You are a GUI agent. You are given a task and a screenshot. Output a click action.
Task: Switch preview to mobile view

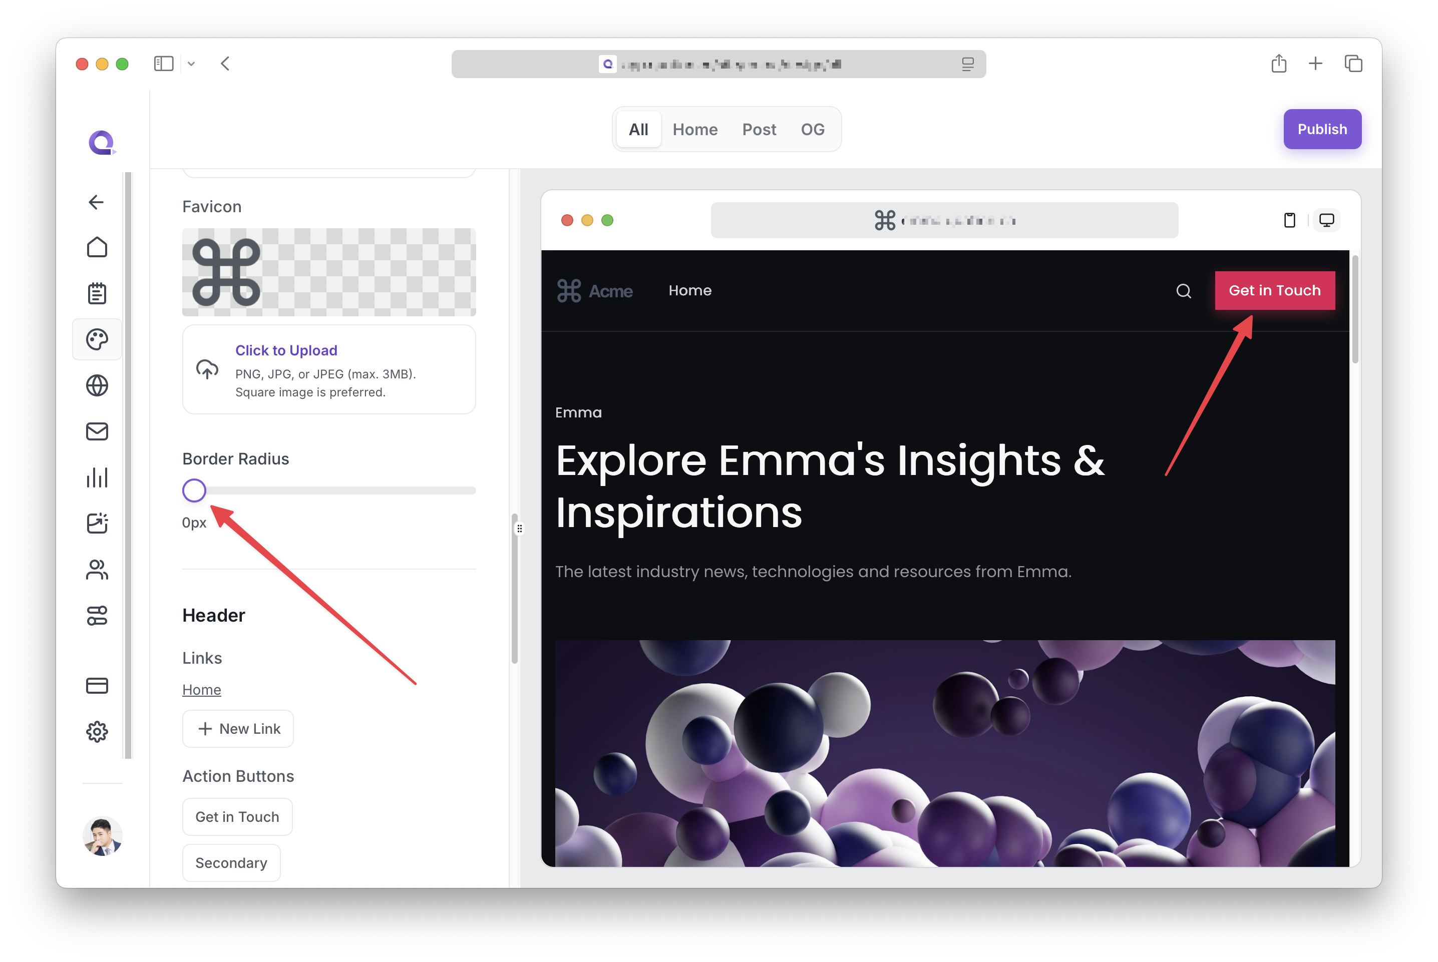point(1289,220)
